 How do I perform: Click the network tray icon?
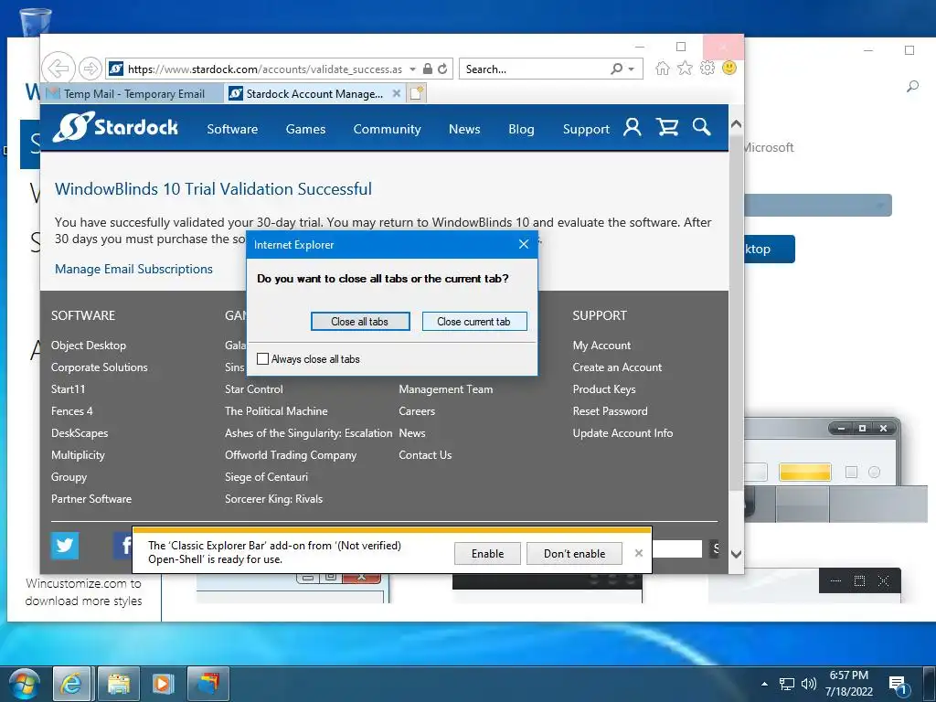tap(787, 684)
